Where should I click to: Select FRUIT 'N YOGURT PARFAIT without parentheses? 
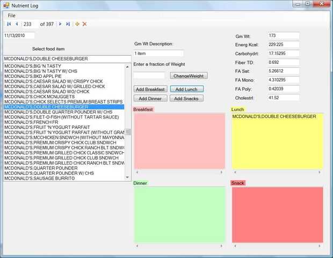click(x=64, y=127)
